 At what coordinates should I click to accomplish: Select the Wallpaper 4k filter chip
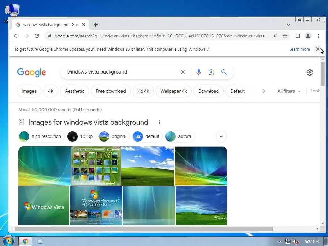click(174, 91)
